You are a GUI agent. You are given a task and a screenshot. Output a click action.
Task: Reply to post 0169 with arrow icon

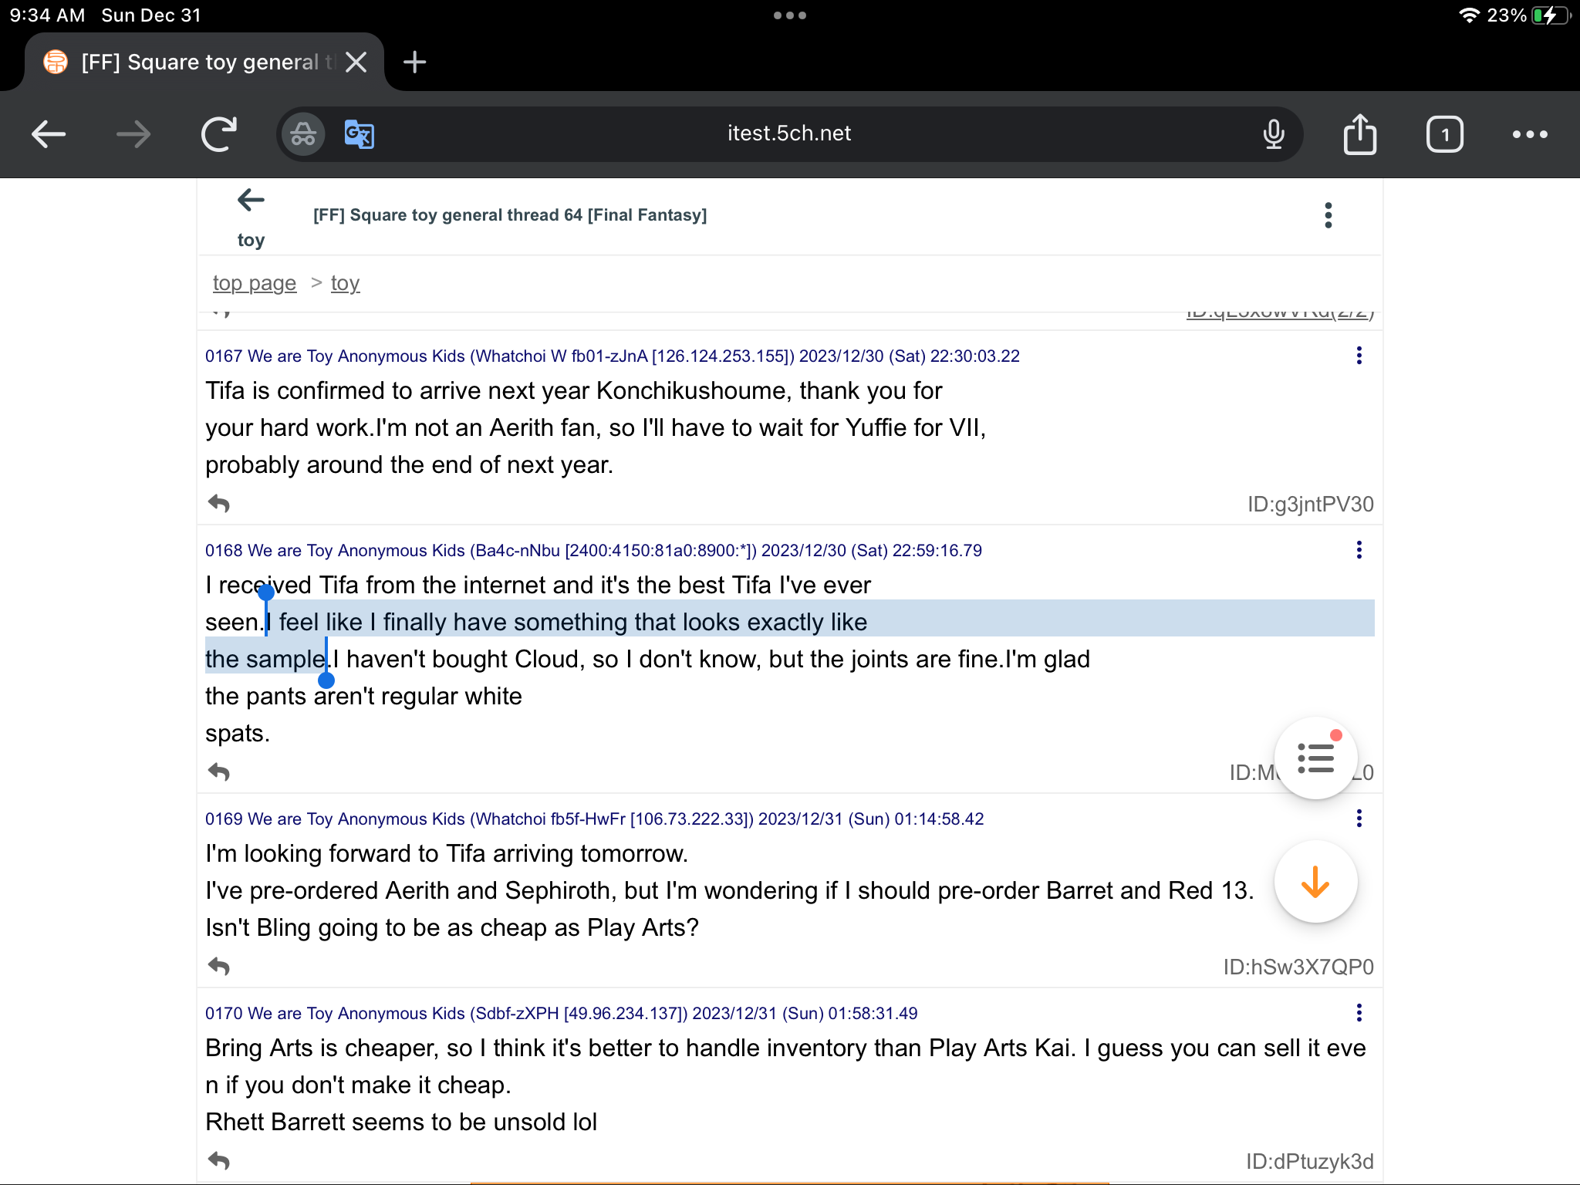coord(219,966)
